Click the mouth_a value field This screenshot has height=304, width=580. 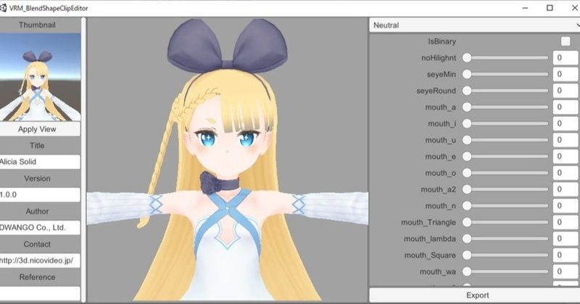point(565,107)
